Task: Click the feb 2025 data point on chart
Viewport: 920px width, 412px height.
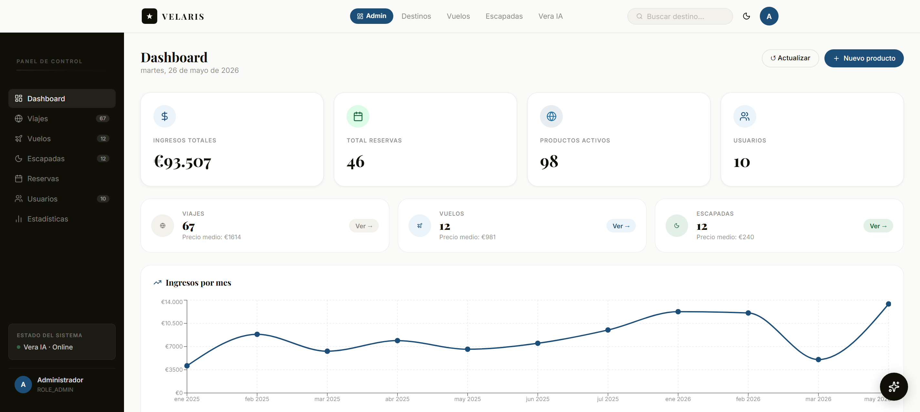Action: 257,334
